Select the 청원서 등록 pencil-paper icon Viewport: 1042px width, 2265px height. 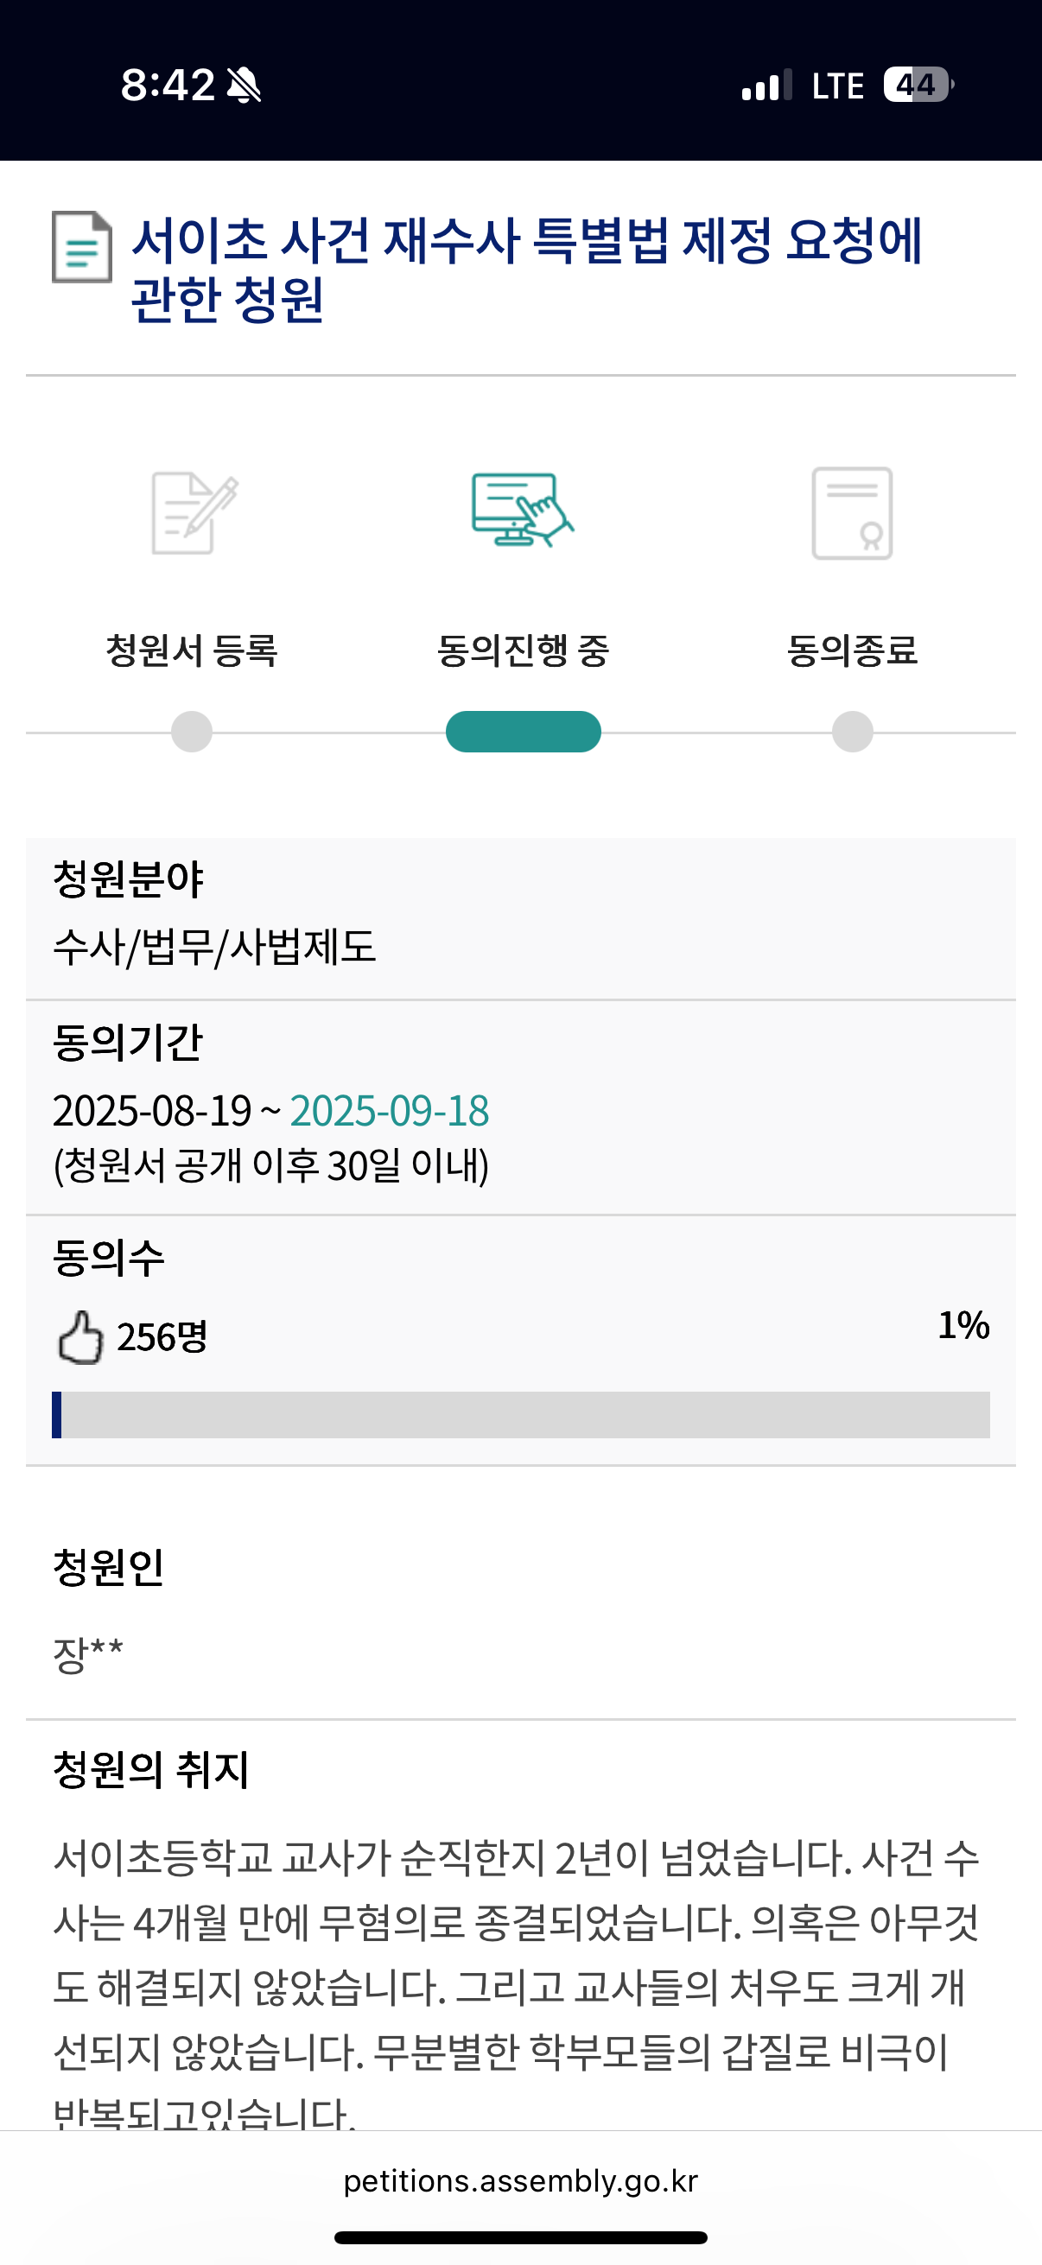pyautogui.click(x=194, y=513)
